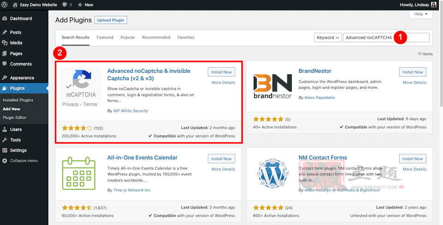Open NM Contact Forms title link

(323, 158)
